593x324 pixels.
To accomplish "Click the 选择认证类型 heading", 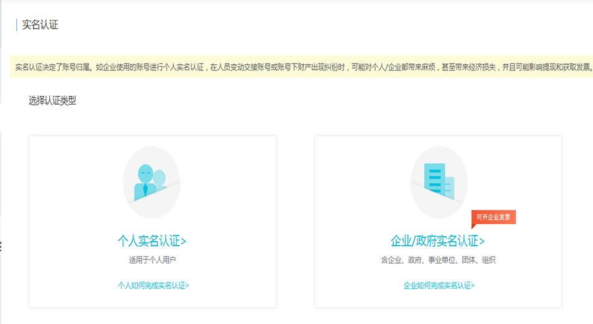I will coord(52,100).
